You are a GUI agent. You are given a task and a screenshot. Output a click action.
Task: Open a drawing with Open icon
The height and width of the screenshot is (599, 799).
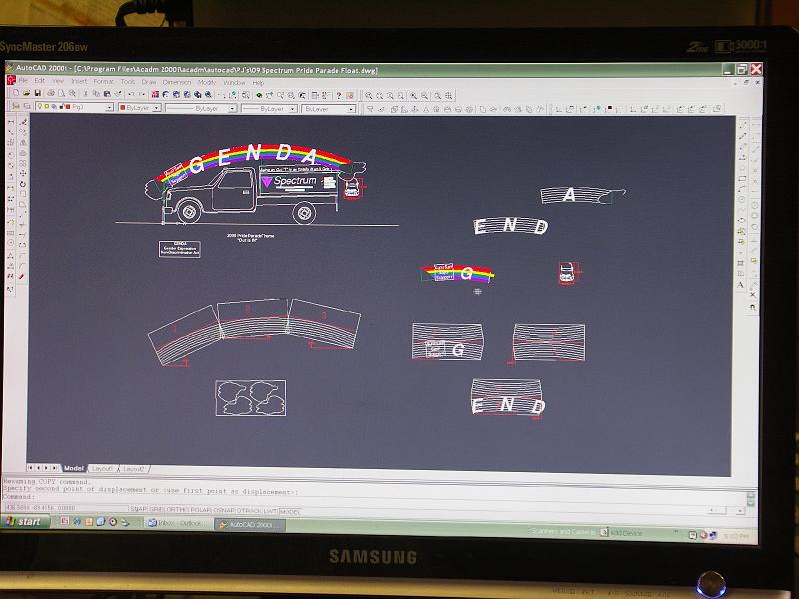pos(27,93)
